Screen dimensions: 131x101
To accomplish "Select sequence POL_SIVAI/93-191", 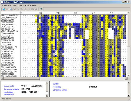I will 8,67.
